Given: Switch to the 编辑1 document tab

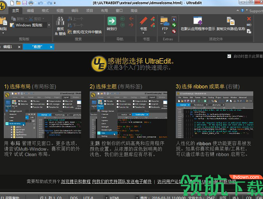Looking at the screenshot, I should [x=8, y=47].
